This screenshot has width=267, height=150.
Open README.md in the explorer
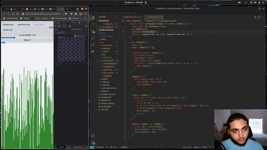[106, 100]
